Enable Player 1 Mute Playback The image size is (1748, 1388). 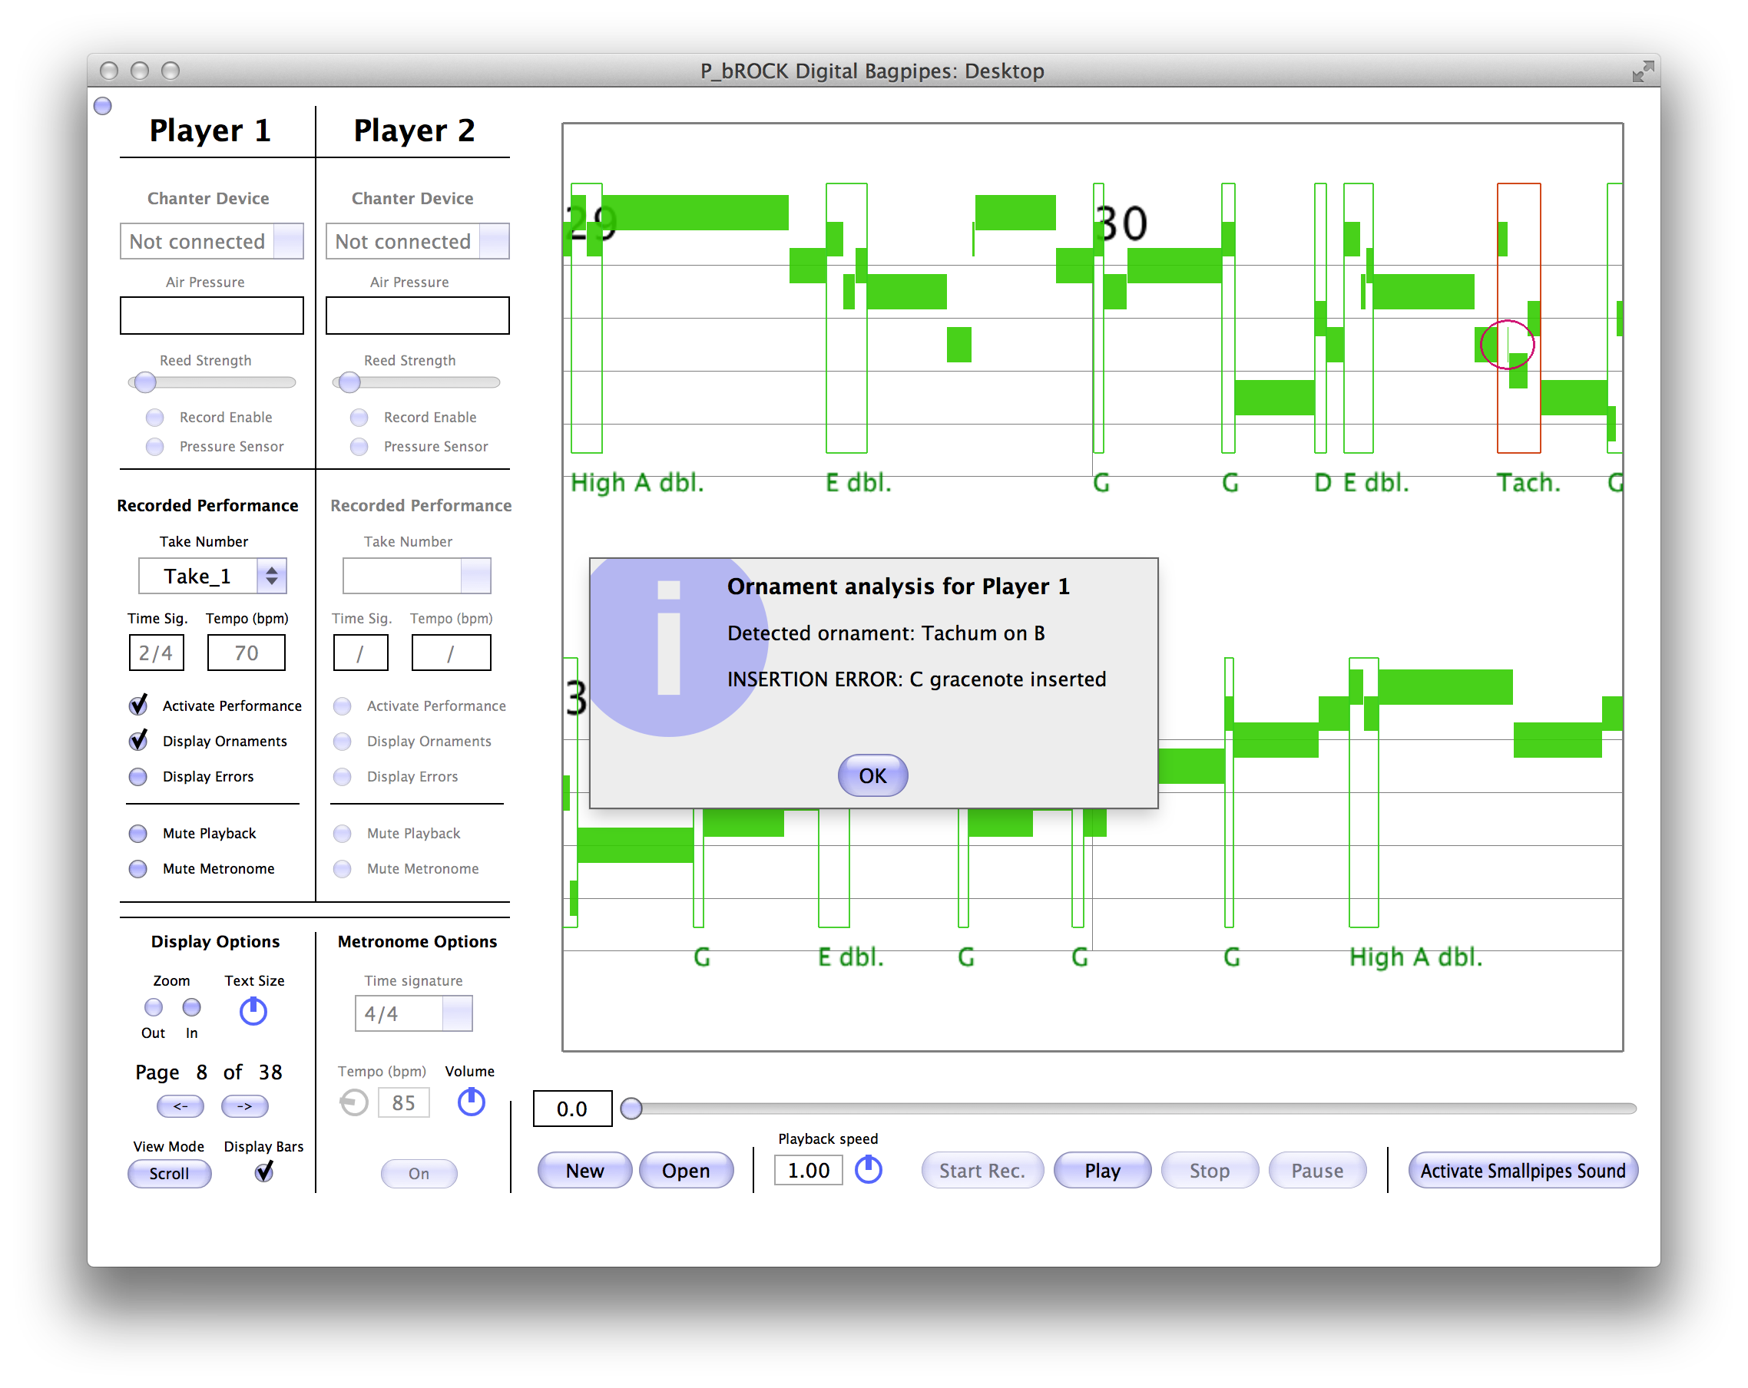click(139, 834)
